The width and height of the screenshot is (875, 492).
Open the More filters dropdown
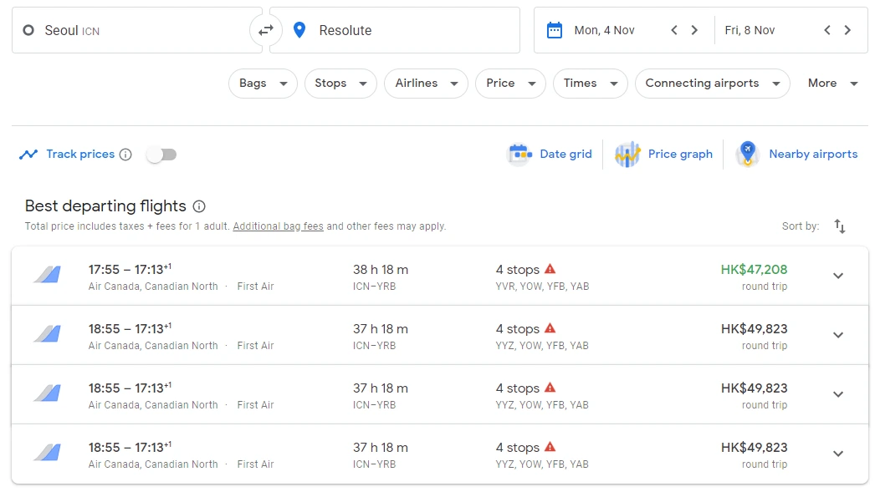832,84
